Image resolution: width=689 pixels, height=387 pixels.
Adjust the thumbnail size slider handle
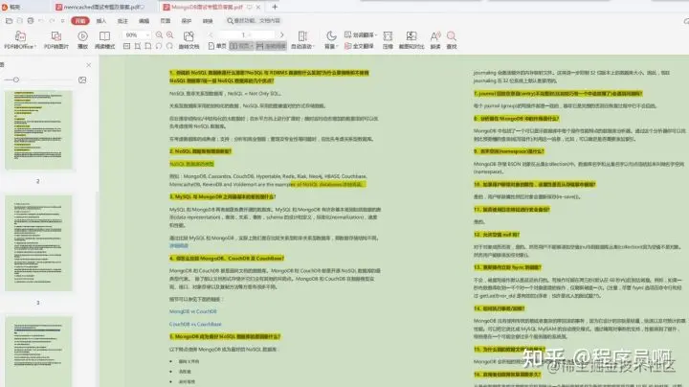point(16,80)
